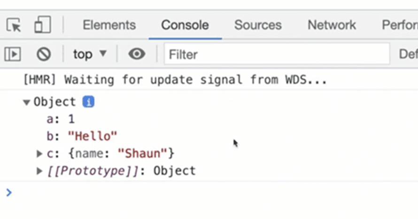Expand the c property object
The height and width of the screenshot is (219, 418).
[39, 153]
